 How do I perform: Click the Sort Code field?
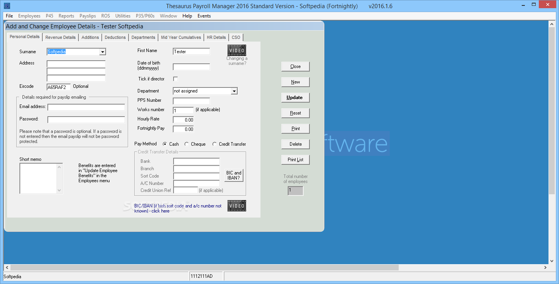(196, 176)
